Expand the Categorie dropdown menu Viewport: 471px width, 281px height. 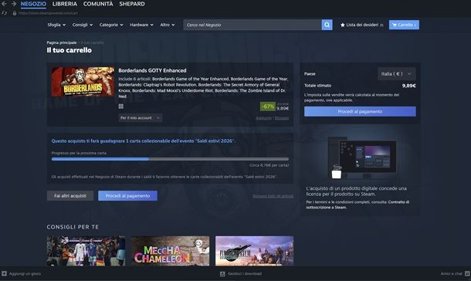click(x=111, y=25)
